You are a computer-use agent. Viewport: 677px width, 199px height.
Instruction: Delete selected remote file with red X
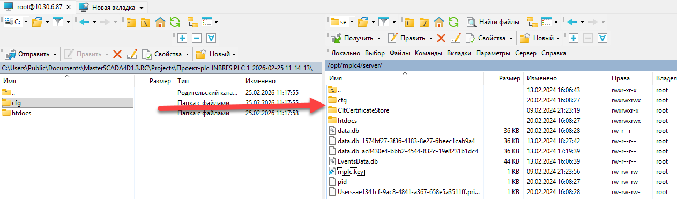[441, 38]
